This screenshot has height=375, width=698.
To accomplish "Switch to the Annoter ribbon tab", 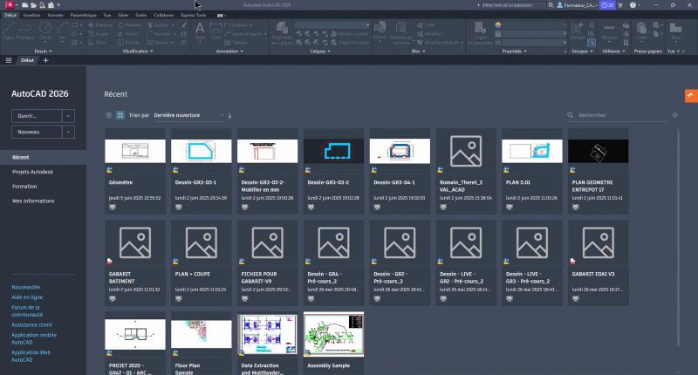I will 55,15.
